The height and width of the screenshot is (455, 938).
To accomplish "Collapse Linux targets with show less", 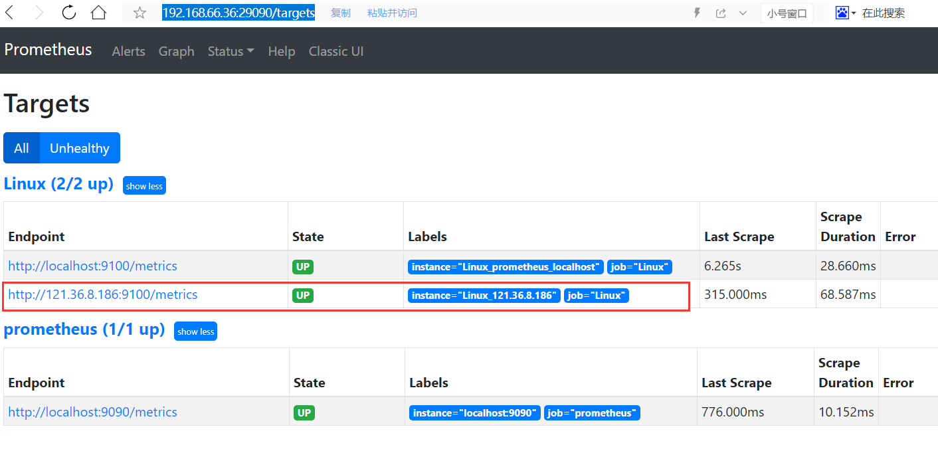I will (x=144, y=186).
